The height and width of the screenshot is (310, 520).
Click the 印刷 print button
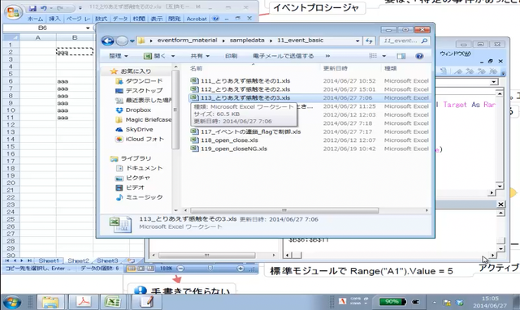tap(231, 56)
